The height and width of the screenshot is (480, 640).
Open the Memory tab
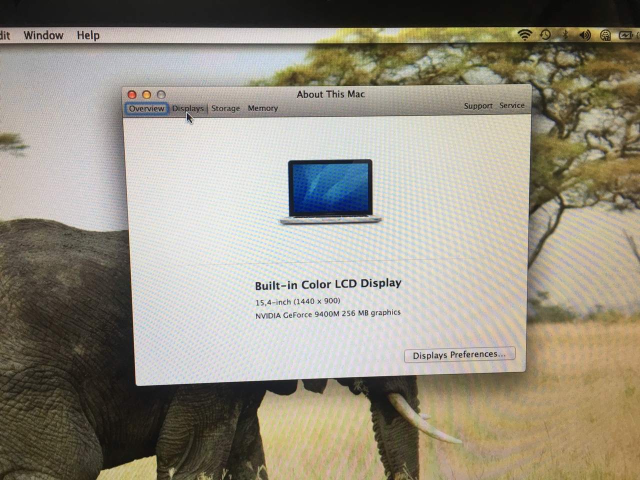pyautogui.click(x=262, y=108)
